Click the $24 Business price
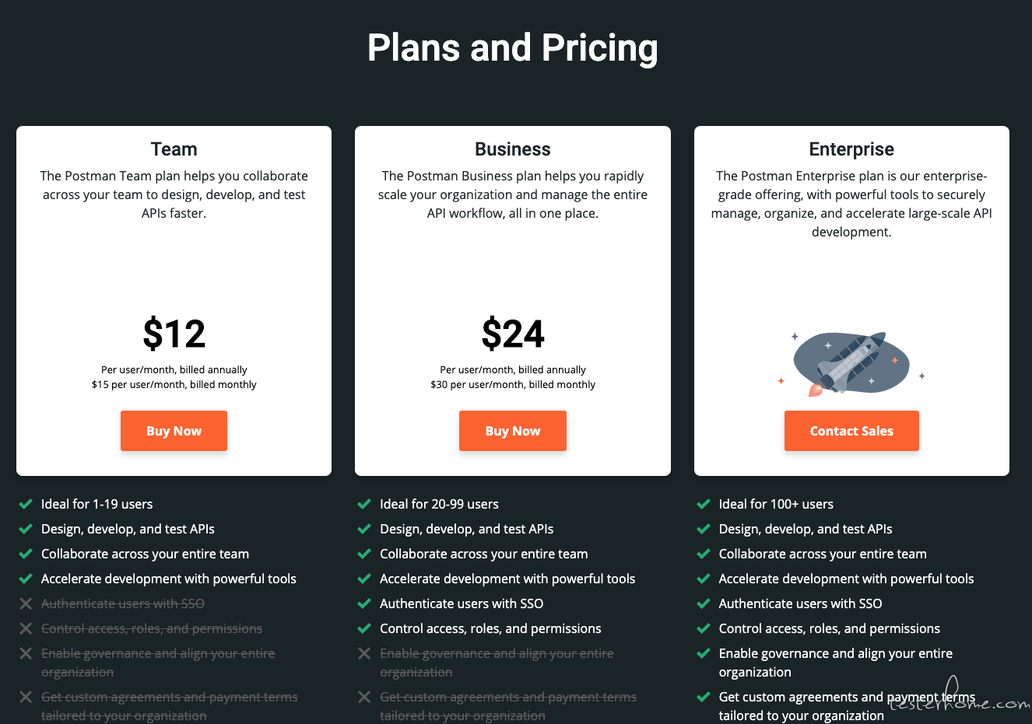This screenshot has height=724, width=1032. click(513, 334)
